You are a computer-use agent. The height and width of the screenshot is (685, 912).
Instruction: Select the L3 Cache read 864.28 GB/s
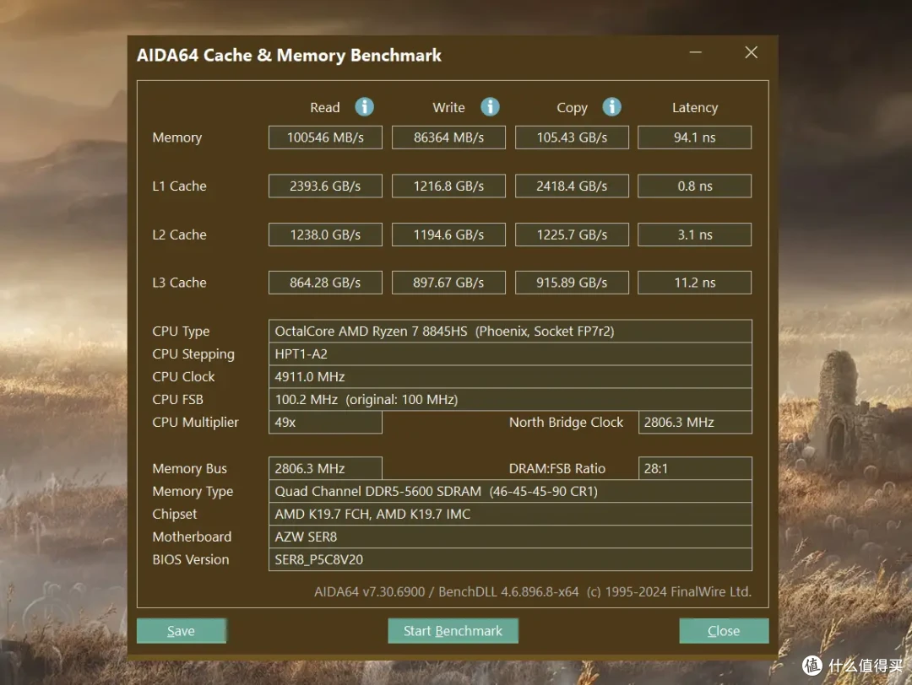pos(325,283)
